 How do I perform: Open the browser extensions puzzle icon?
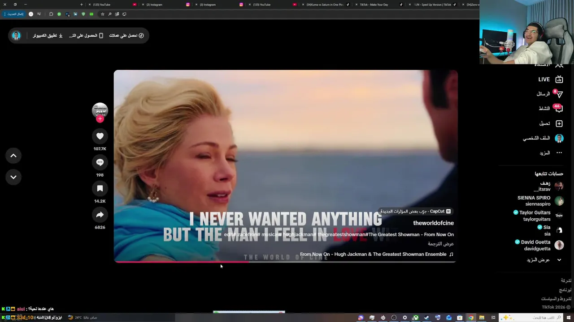point(51,14)
